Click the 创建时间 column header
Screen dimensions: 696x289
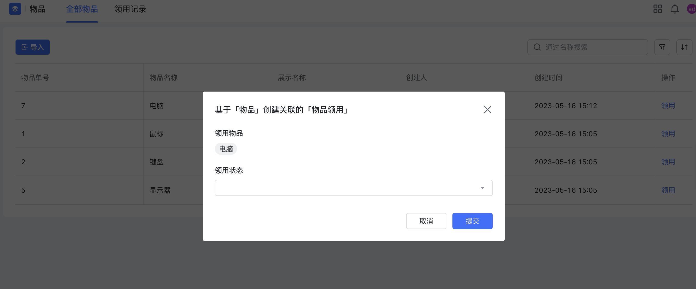(548, 78)
